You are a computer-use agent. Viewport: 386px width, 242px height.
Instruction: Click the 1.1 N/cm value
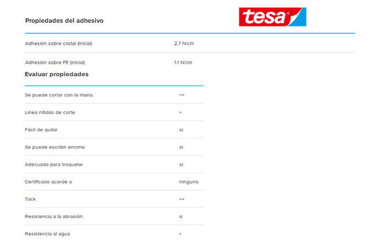tap(183, 62)
